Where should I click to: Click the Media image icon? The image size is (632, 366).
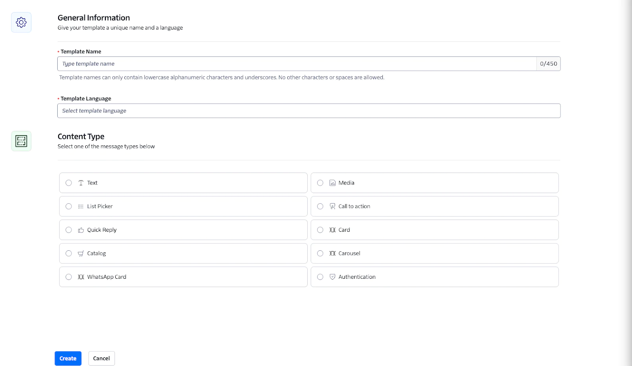pyautogui.click(x=333, y=183)
